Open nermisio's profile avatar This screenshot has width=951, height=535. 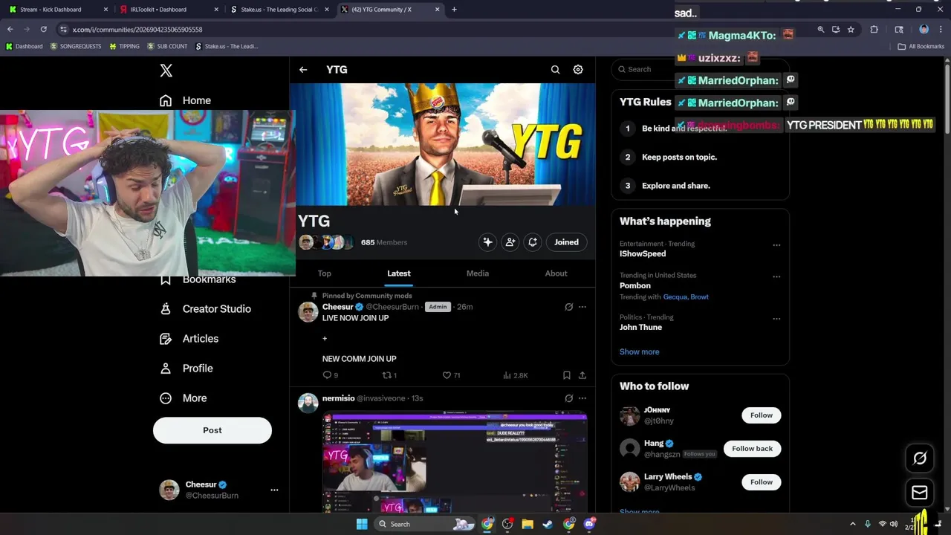pyautogui.click(x=308, y=403)
